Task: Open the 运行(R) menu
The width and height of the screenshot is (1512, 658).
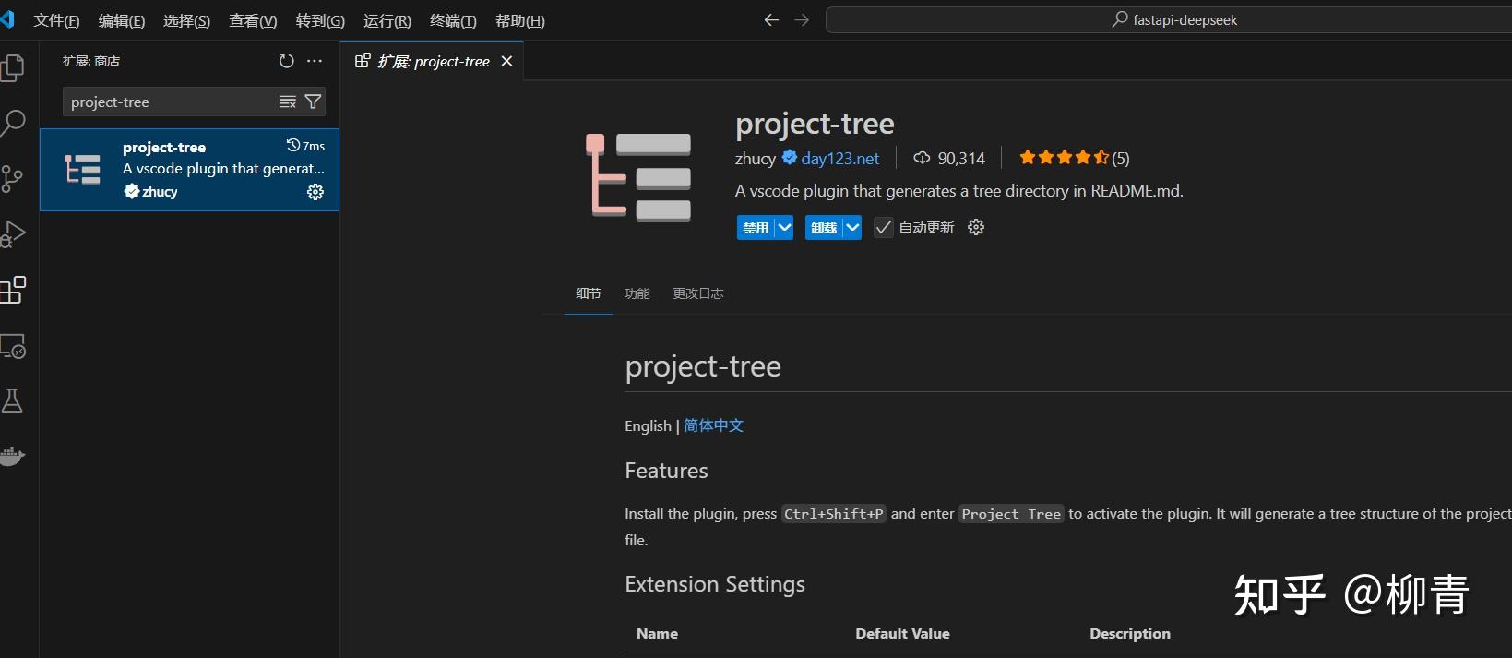Action: (387, 20)
